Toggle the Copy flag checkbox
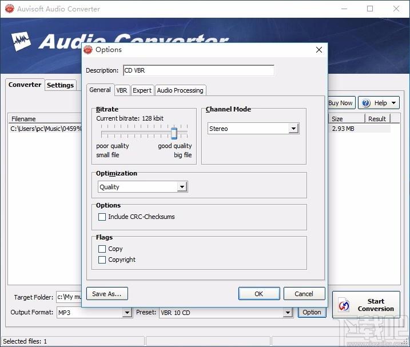410x347 pixels. (x=102, y=249)
